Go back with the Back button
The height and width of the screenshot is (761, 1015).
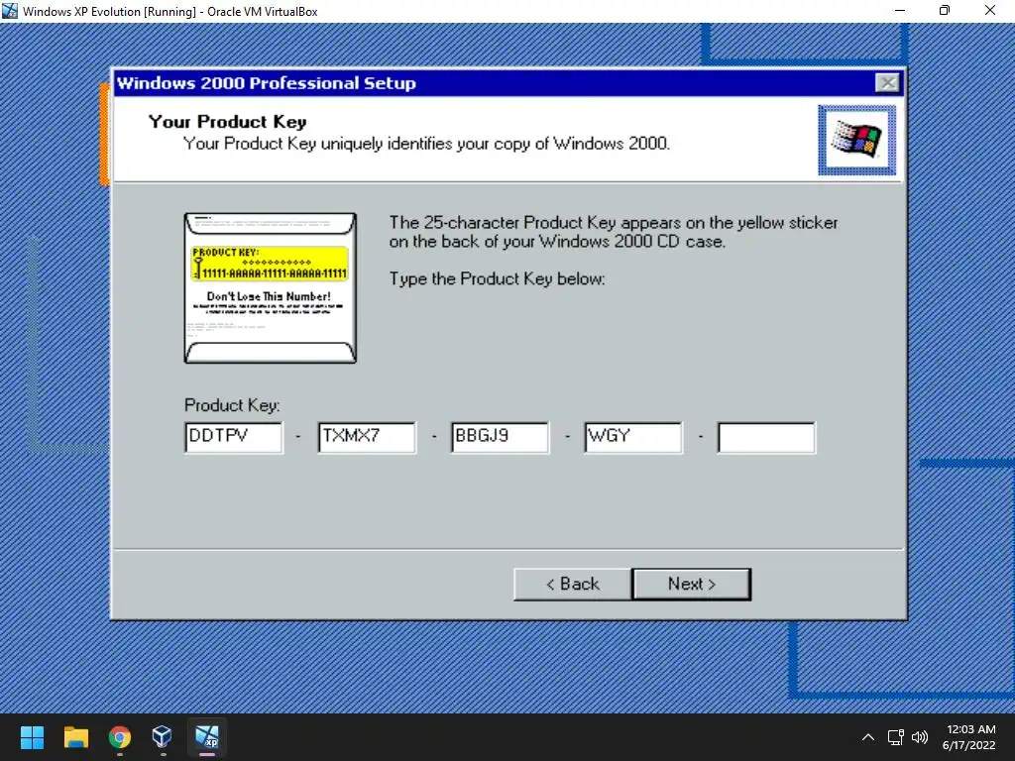tap(572, 585)
